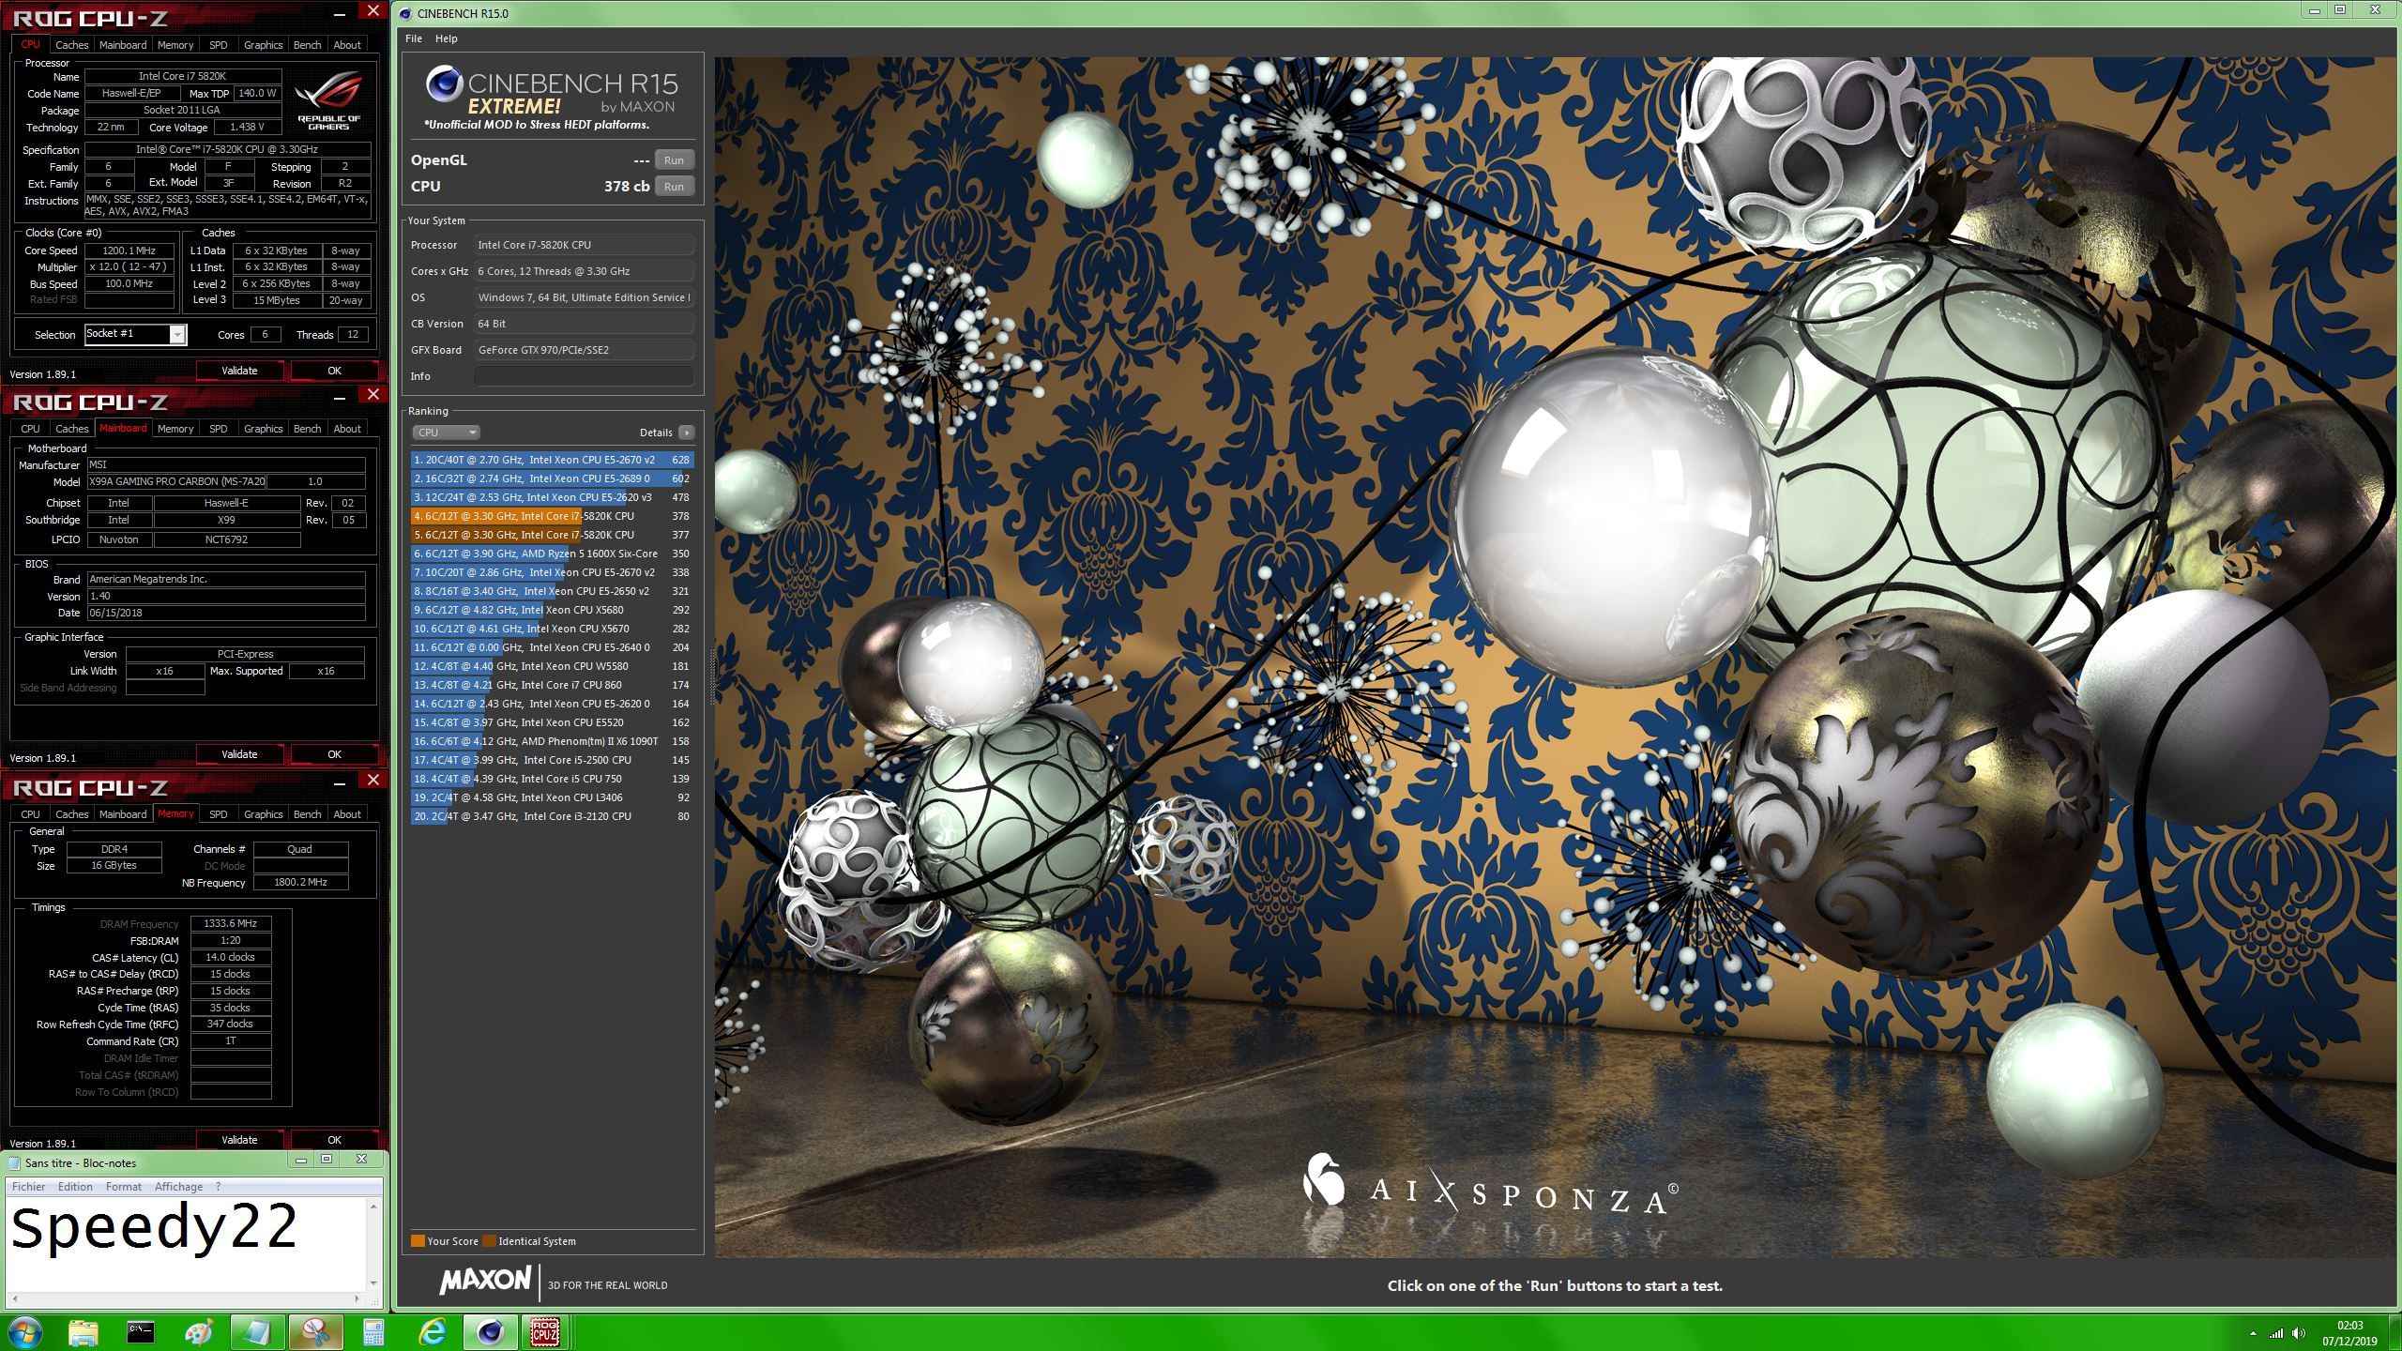This screenshot has height=1351, width=2402.
Task: Open the Socket #1 selection dropdown
Action: click(135, 334)
